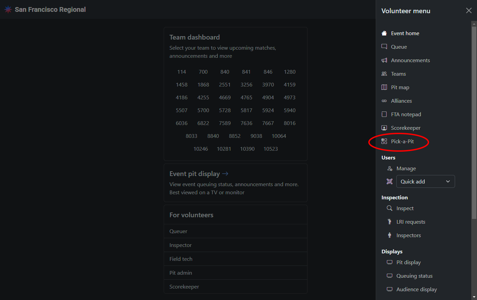The image size is (477, 300).
Task: Click the San Francisco Regional logo icon
Action: (x=8, y=9)
